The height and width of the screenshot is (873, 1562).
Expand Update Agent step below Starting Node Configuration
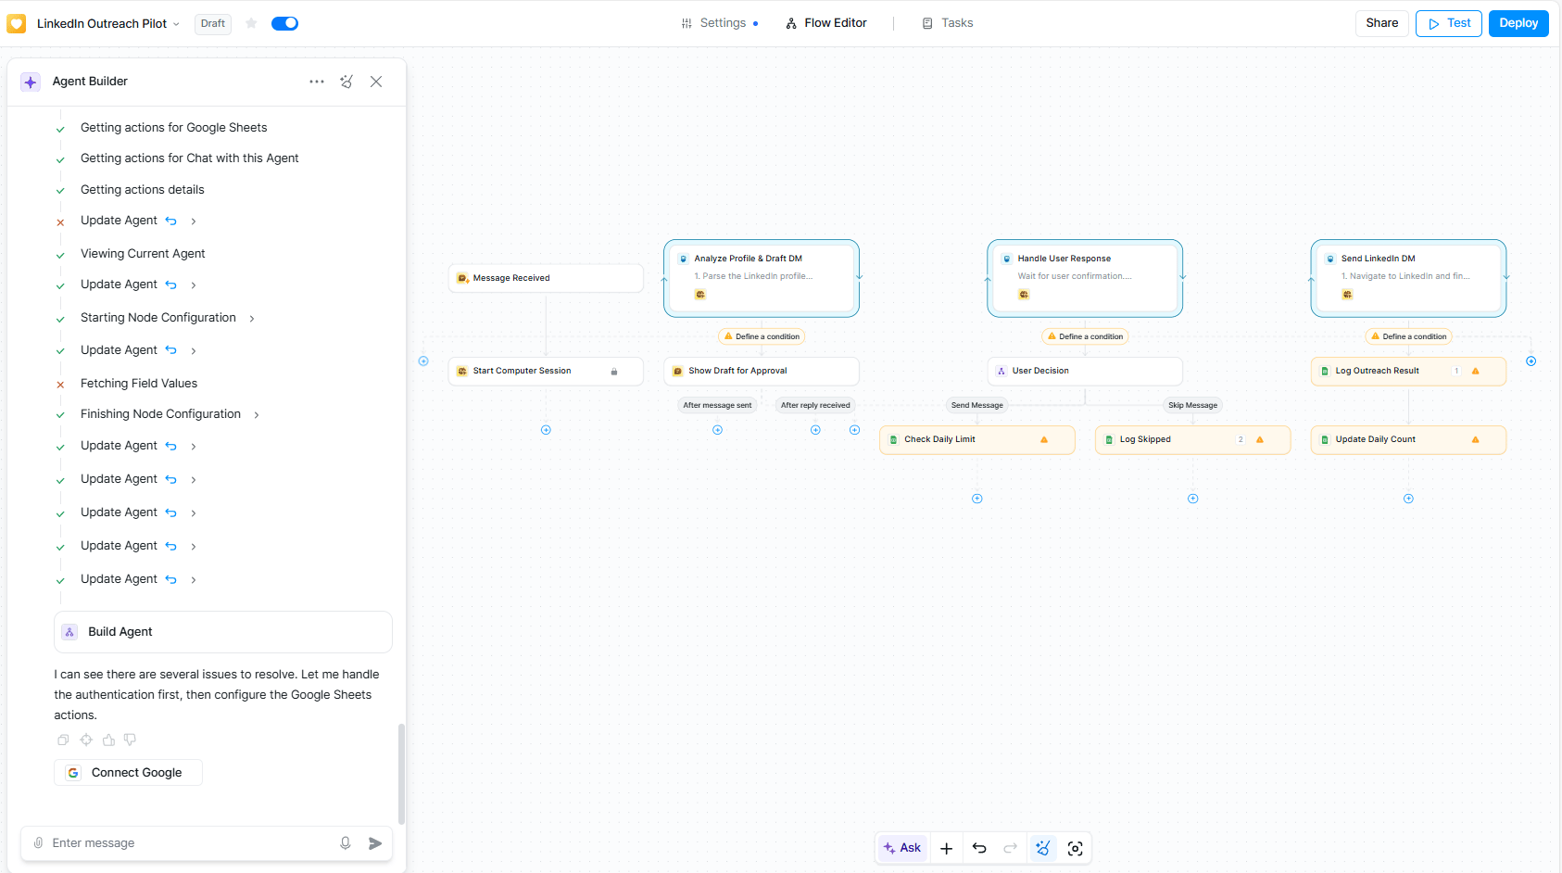(x=194, y=351)
